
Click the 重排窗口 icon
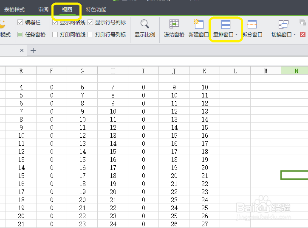click(x=226, y=24)
